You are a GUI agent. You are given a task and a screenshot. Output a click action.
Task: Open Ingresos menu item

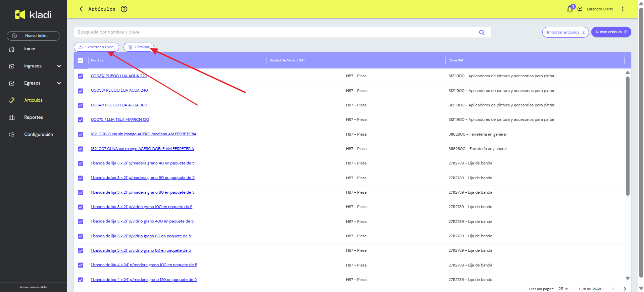[x=33, y=66]
